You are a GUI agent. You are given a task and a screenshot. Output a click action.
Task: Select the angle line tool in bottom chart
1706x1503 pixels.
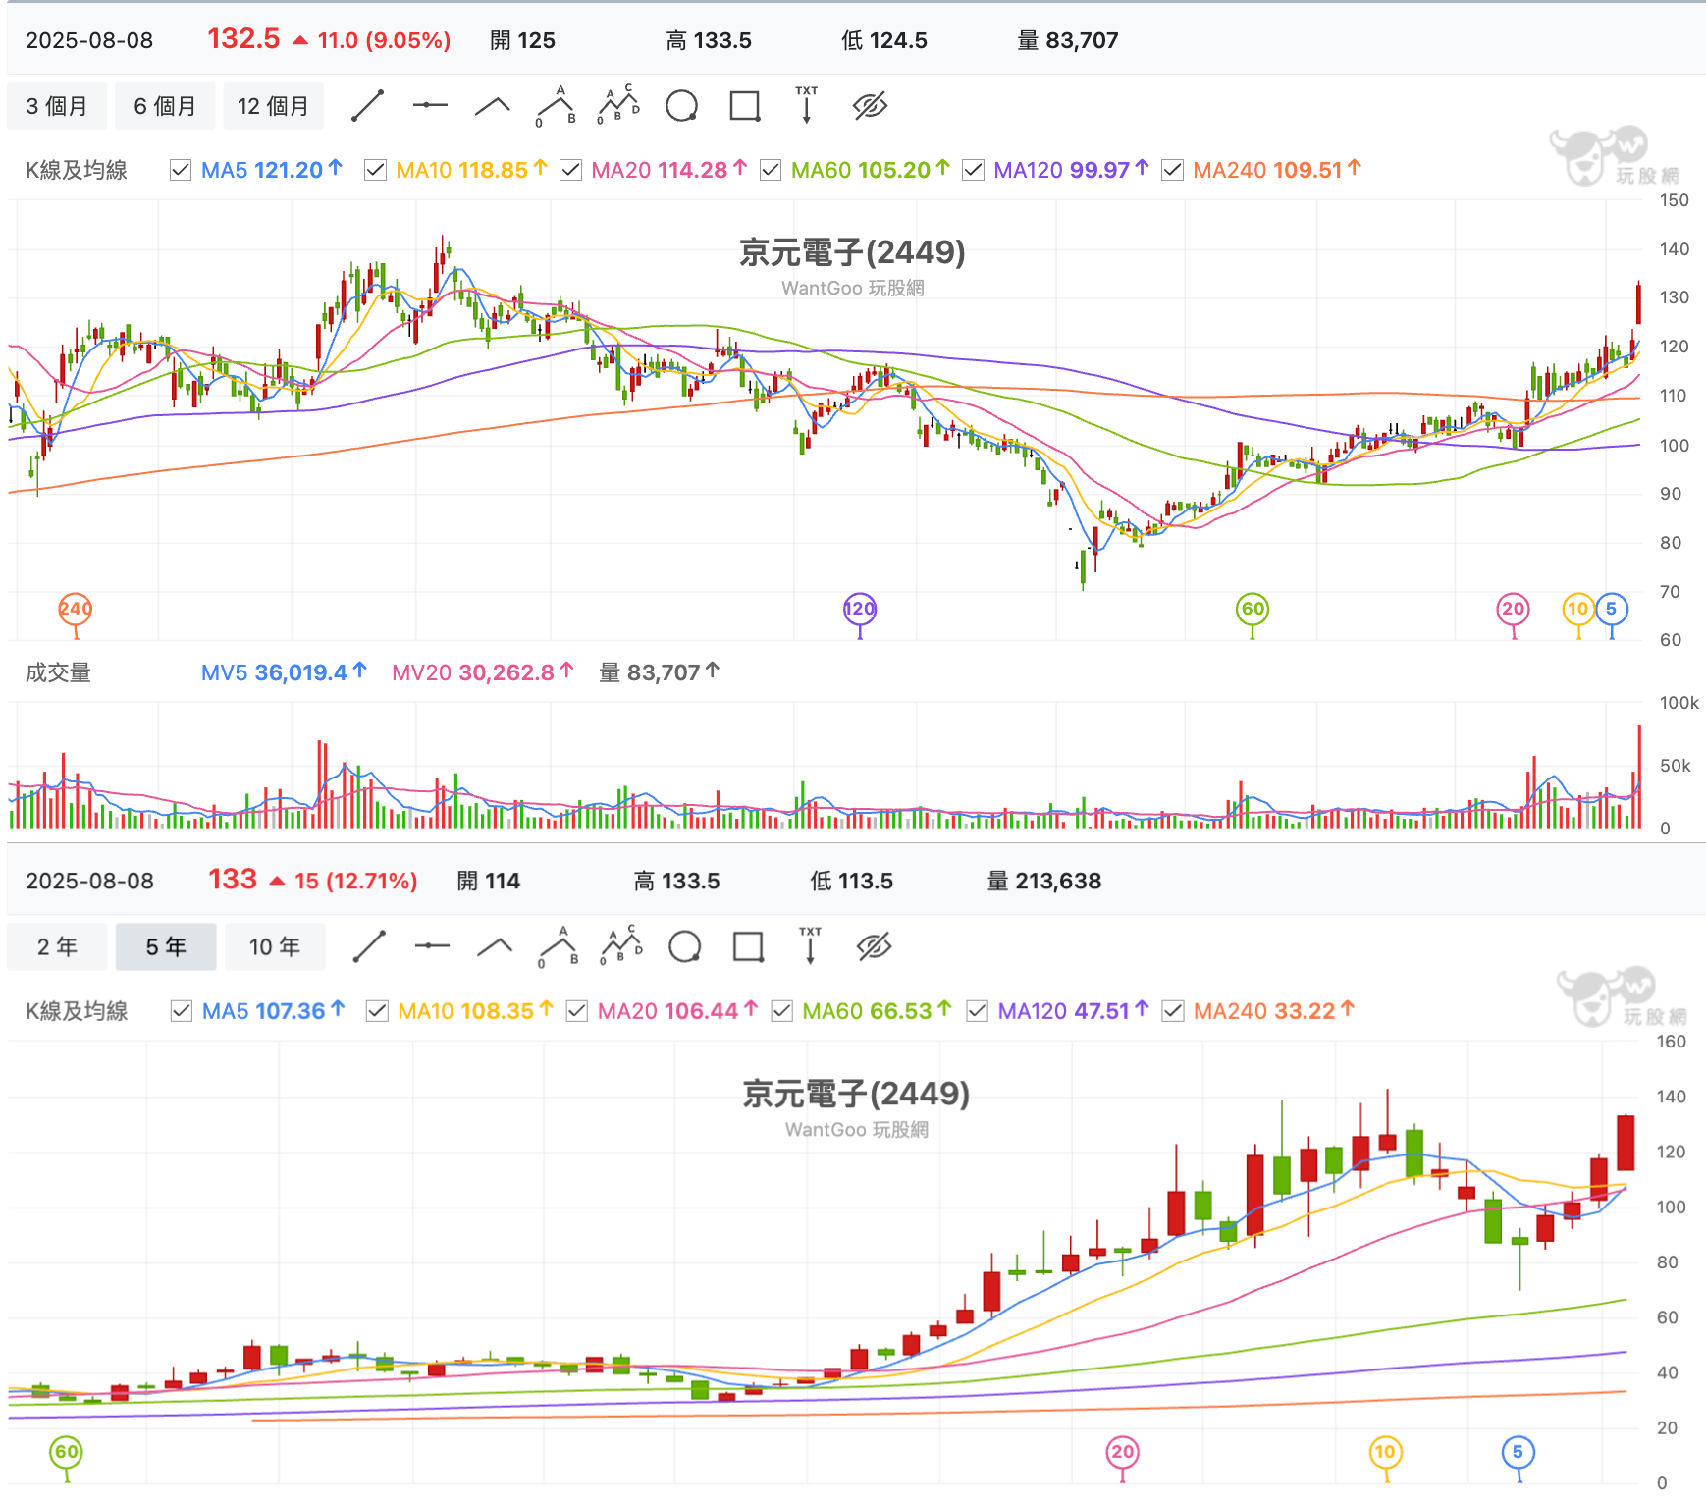[x=495, y=946]
